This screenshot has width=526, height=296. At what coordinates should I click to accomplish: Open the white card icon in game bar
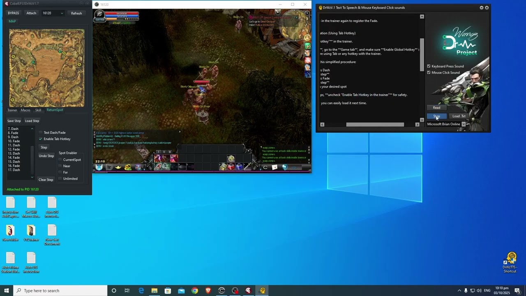tap(275, 167)
